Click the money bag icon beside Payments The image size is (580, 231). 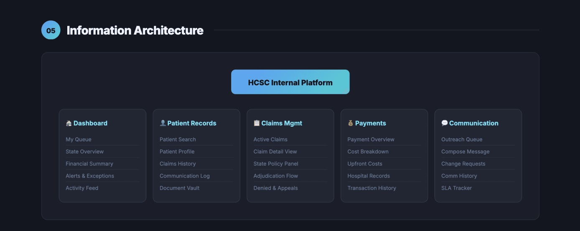pos(351,123)
